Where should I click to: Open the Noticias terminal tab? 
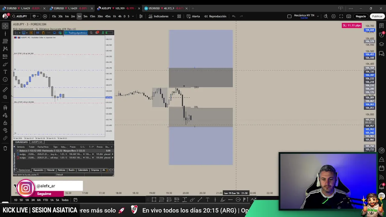pyautogui.click(x=62, y=170)
